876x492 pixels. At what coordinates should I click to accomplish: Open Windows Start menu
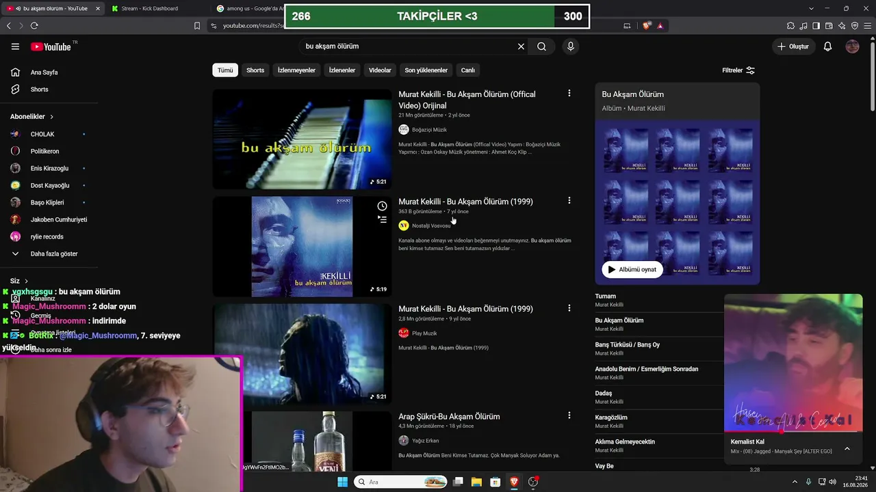coord(342,482)
